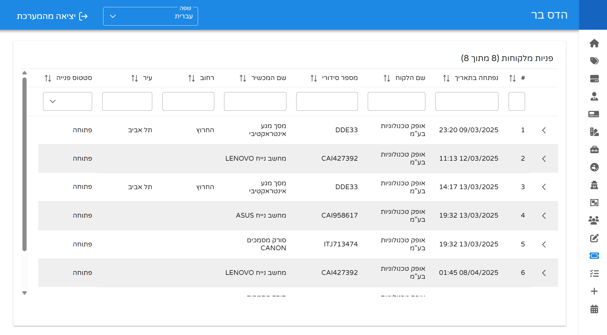
Task: Click date 11:13 12/03/2025
Action: click(469, 158)
